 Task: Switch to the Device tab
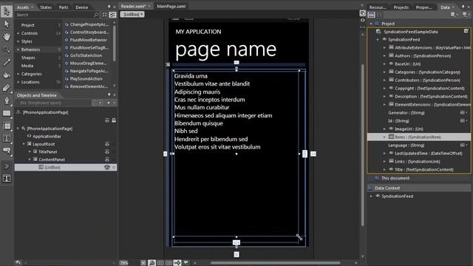coord(82,7)
